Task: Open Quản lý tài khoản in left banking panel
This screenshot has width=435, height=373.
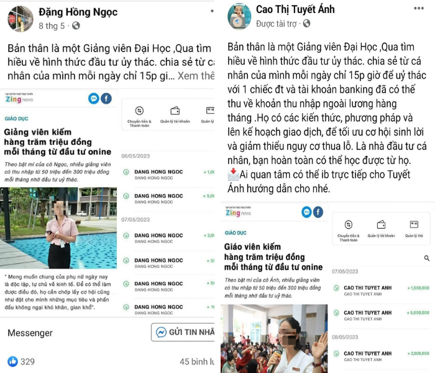Action: tap(175, 115)
